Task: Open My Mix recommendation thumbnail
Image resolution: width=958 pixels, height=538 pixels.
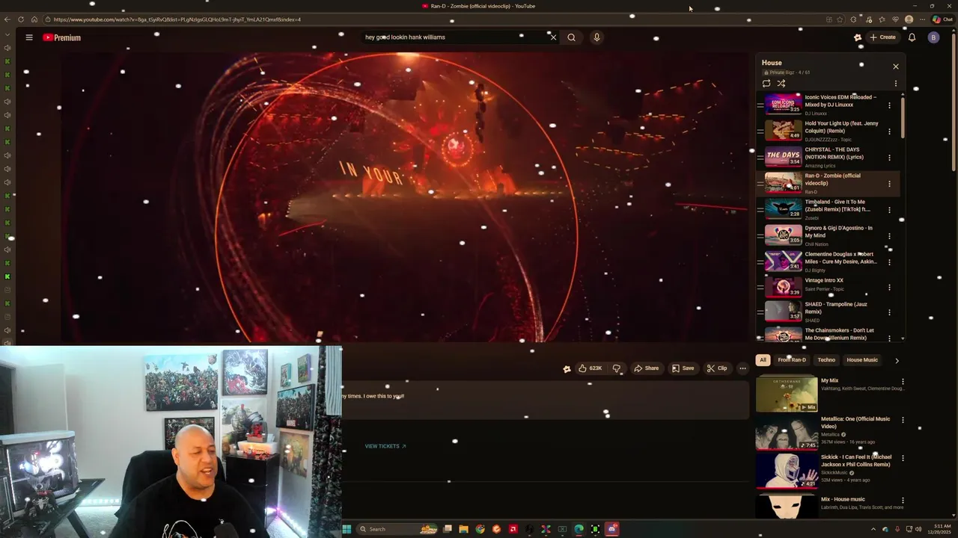Action: [786, 395]
